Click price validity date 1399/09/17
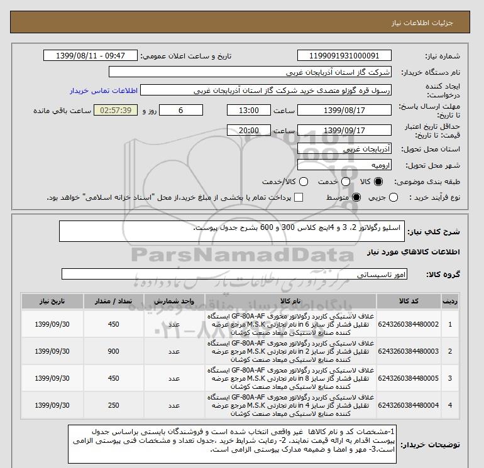This screenshot has width=484, height=468. (344, 130)
